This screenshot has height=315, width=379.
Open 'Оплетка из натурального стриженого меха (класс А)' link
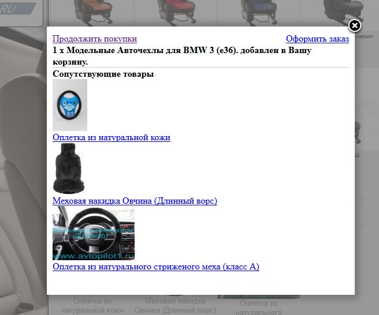(156, 267)
